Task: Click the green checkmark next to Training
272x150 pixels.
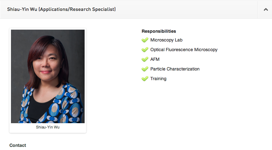Action: click(x=145, y=79)
